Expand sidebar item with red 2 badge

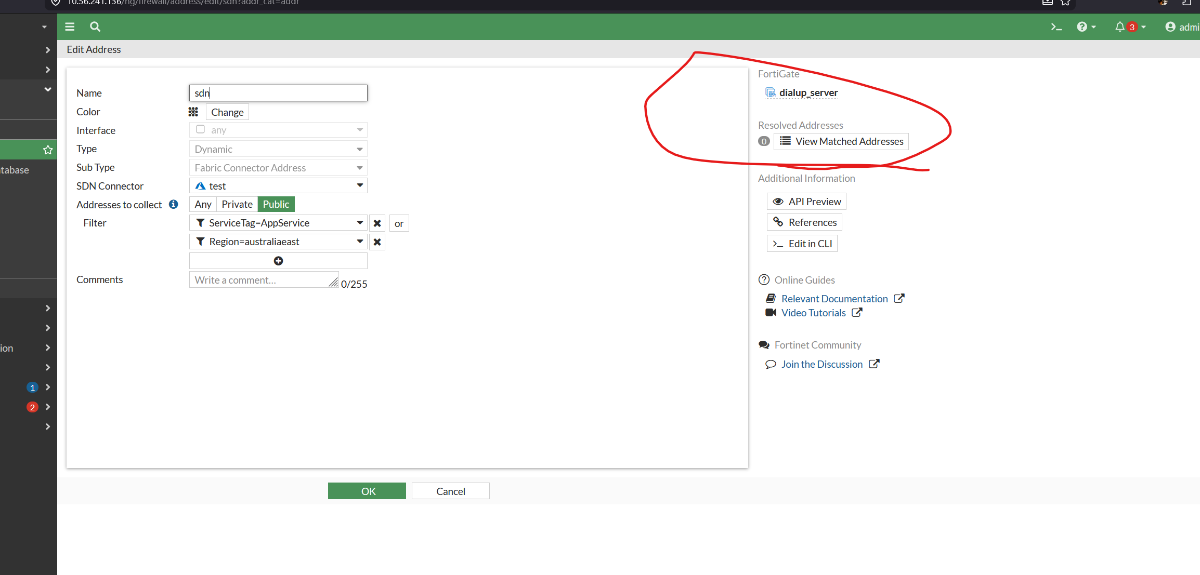tap(48, 407)
